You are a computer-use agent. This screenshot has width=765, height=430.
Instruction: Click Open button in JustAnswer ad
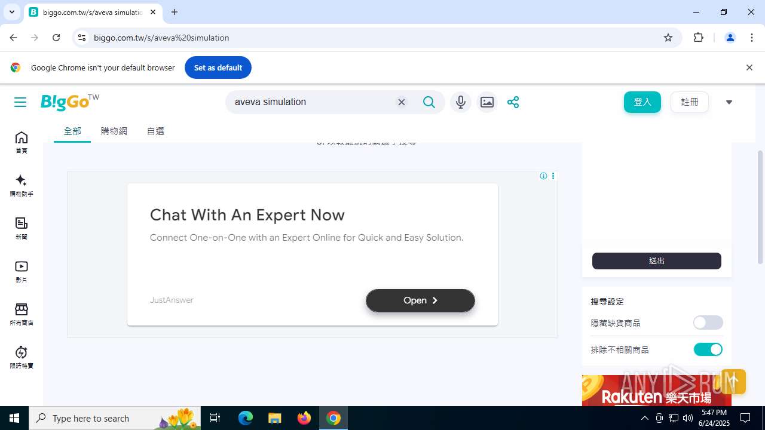(420, 300)
